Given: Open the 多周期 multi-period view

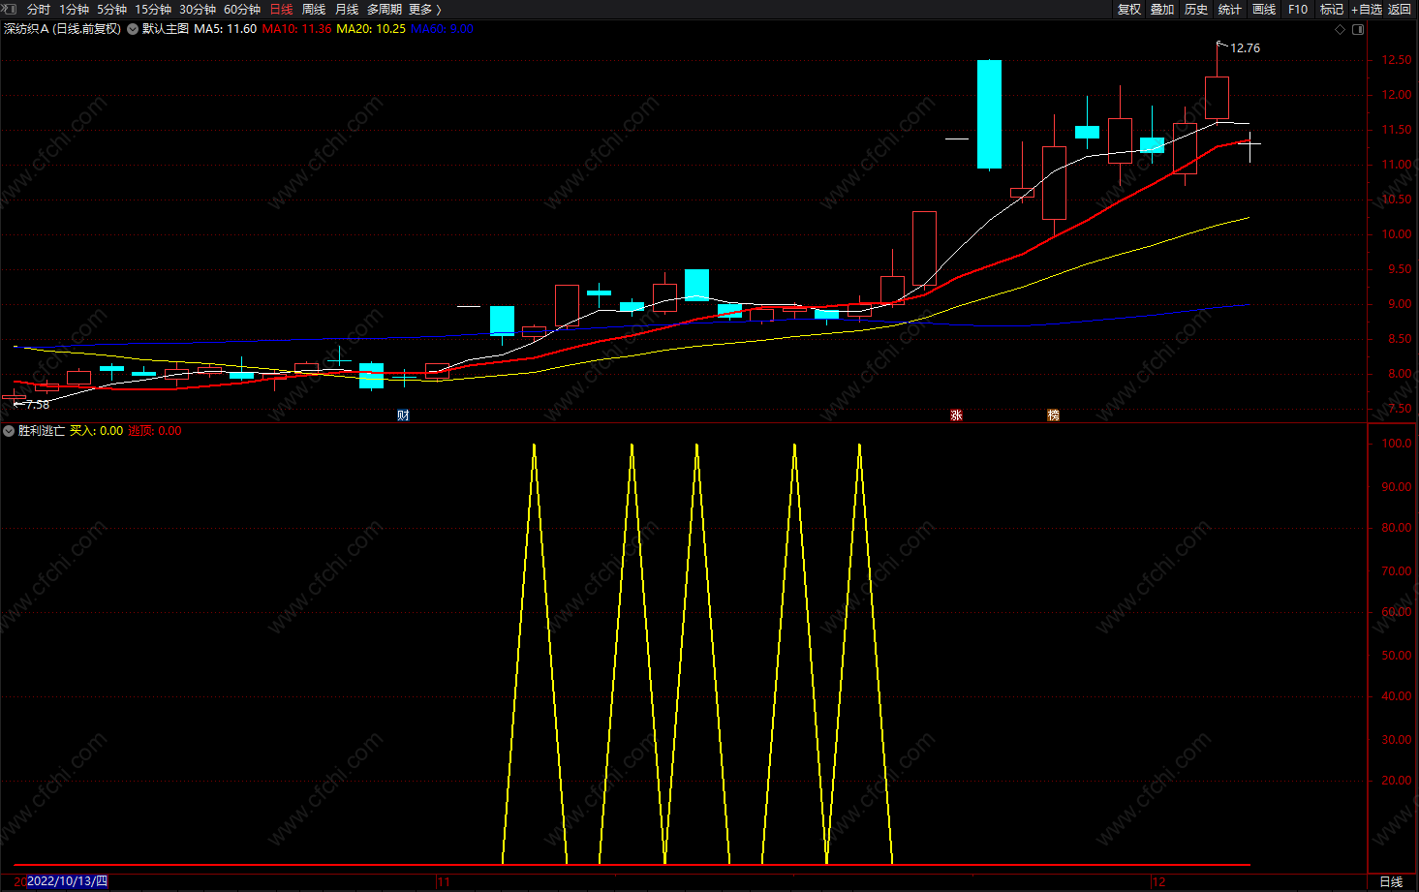Looking at the screenshot, I should point(385,9).
